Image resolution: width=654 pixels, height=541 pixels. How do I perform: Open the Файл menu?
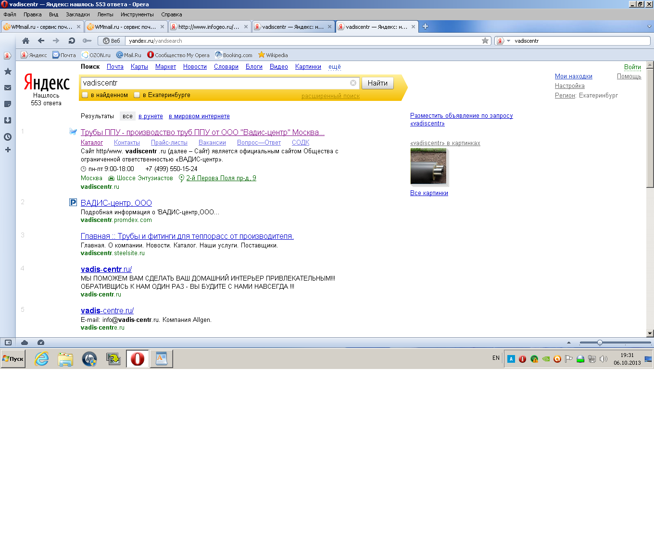point(10,14)
